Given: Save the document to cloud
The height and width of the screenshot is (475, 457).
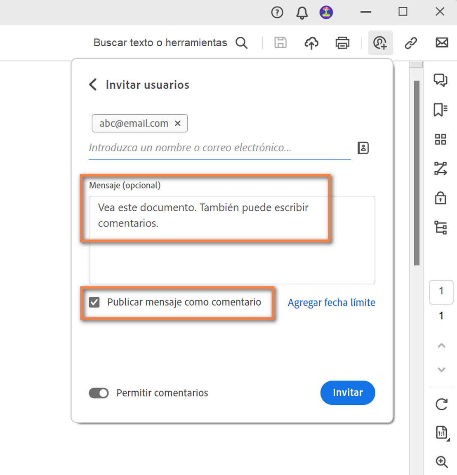Looking at the screenshot, I should click(x=311, y=42).
